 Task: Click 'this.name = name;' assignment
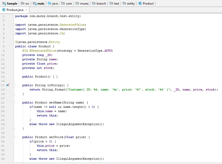[52, 111]
